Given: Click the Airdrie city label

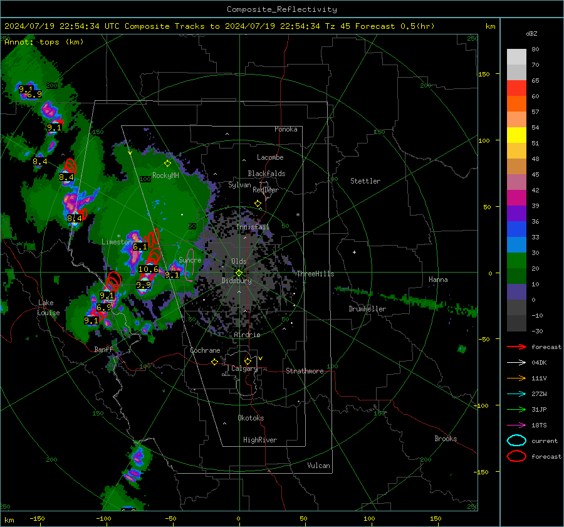Looking at the screenshot, I should point(247,335).
